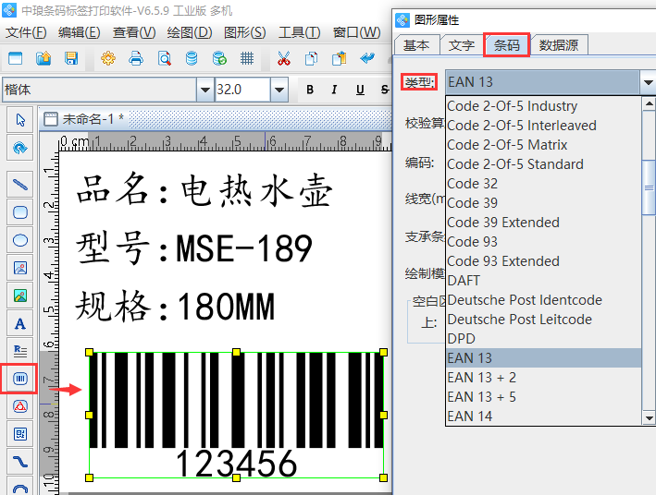Open the 窗口(W) menu
The image size is (656, 495).
pyautogui.click(x=356, y=32)
